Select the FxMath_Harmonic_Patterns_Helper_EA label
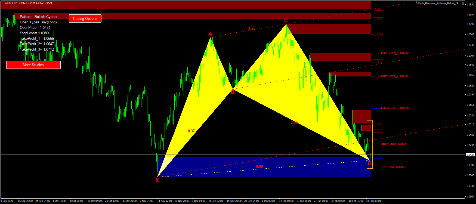 tap(437, 3)
